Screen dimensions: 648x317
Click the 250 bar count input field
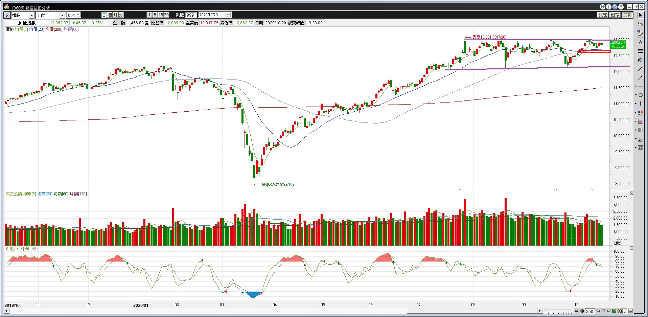tap(590, 311)
